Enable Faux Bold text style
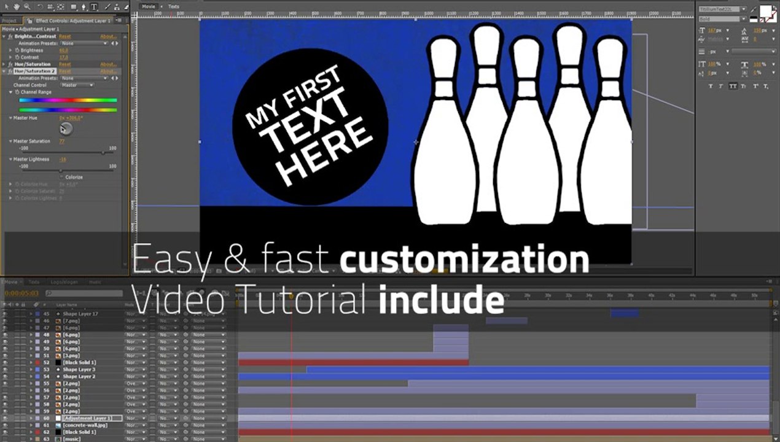The width and height of the screenshot is (780, 442). 711,86
